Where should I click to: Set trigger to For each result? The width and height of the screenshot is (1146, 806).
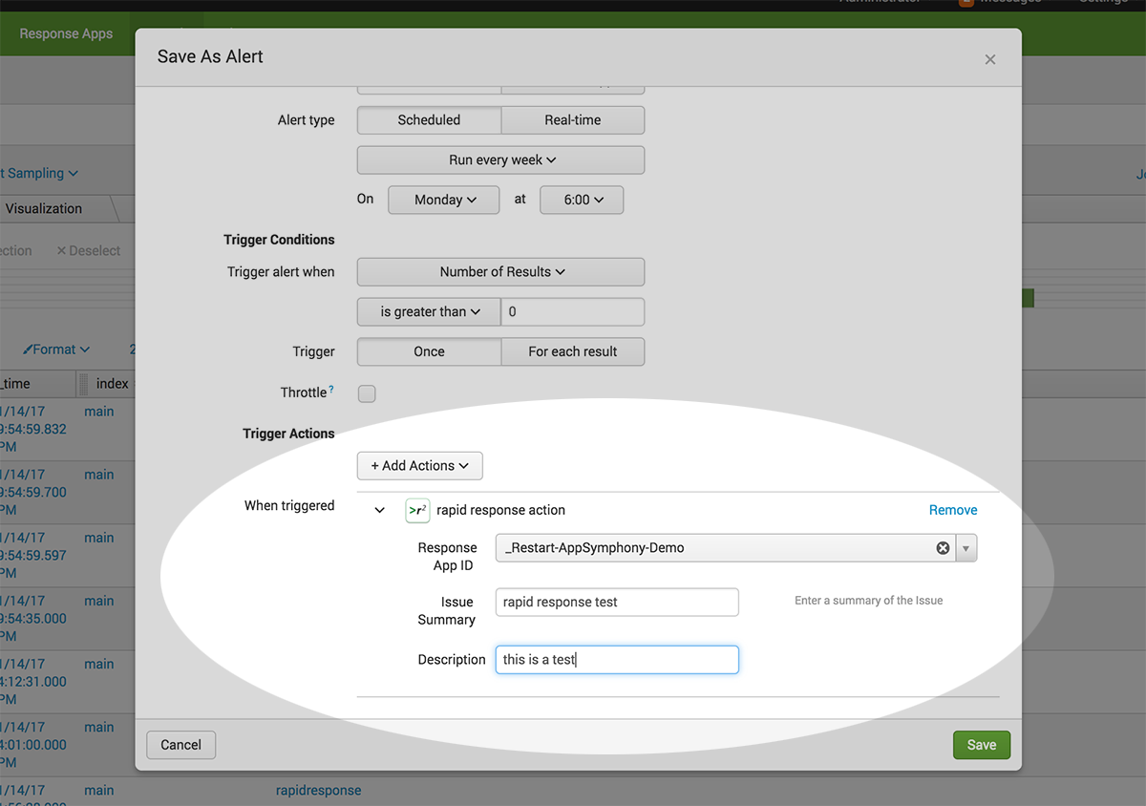tap(572, 351)
